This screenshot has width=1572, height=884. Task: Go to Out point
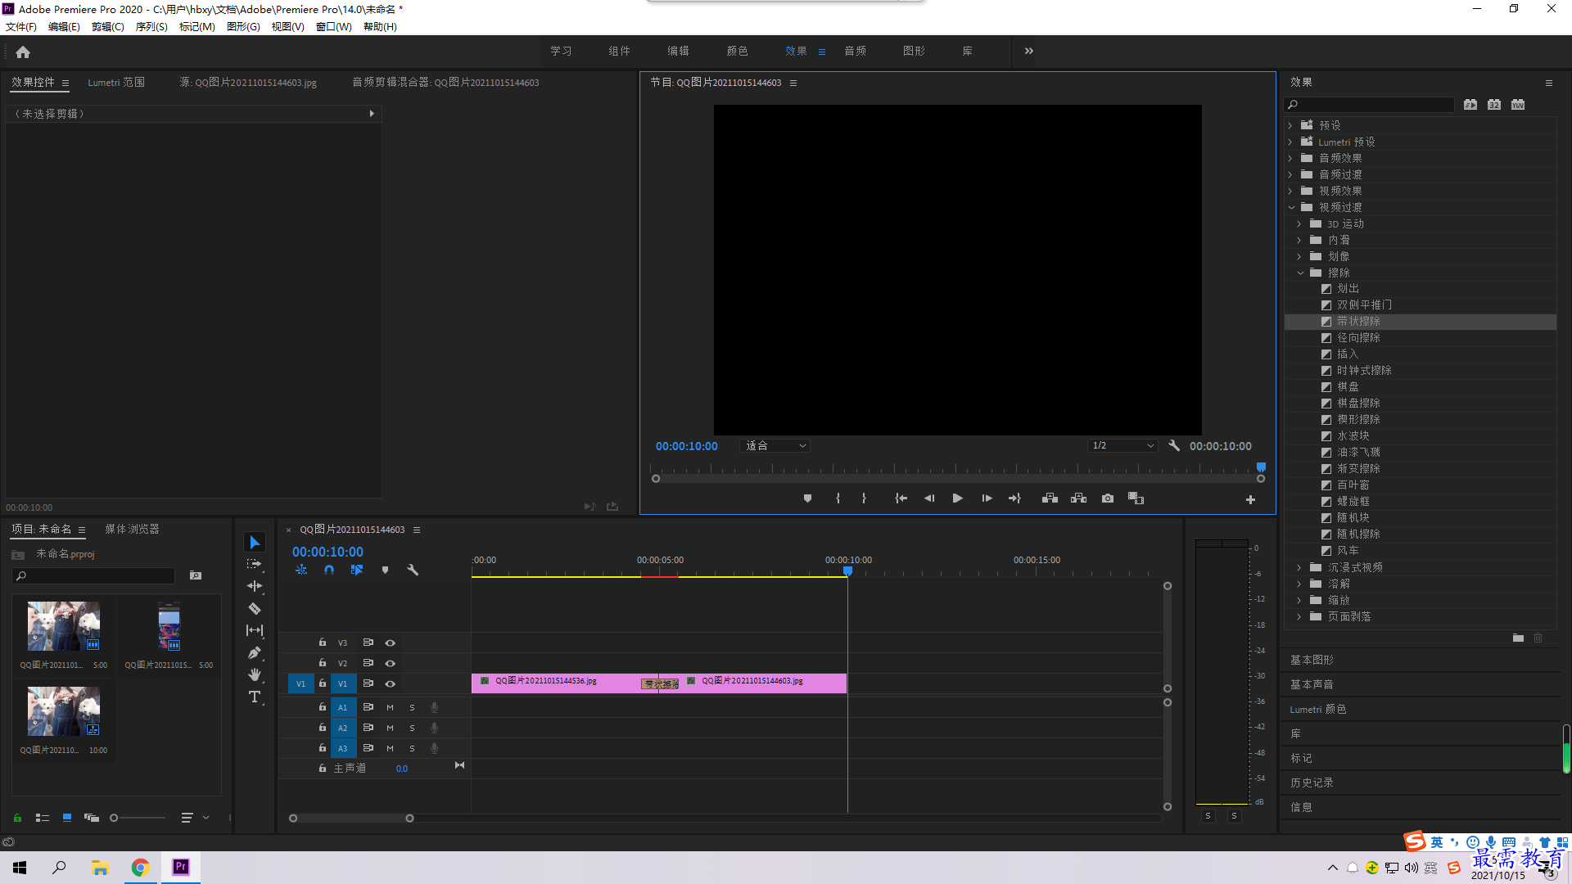pyautogui.click(x=1015, y=498)
